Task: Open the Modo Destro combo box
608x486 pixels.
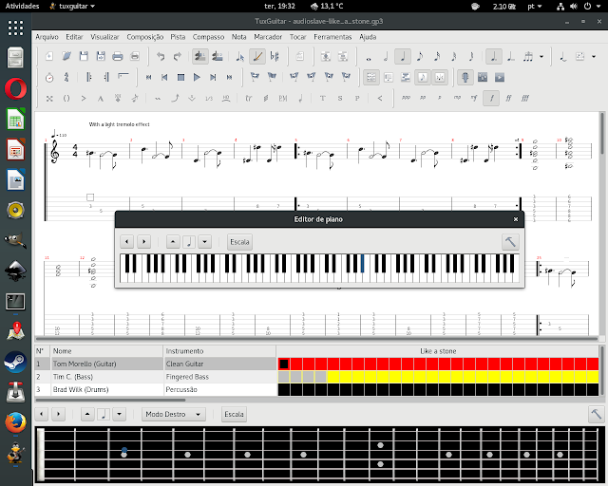Action: pyautogui.click(x=173, y=414)
